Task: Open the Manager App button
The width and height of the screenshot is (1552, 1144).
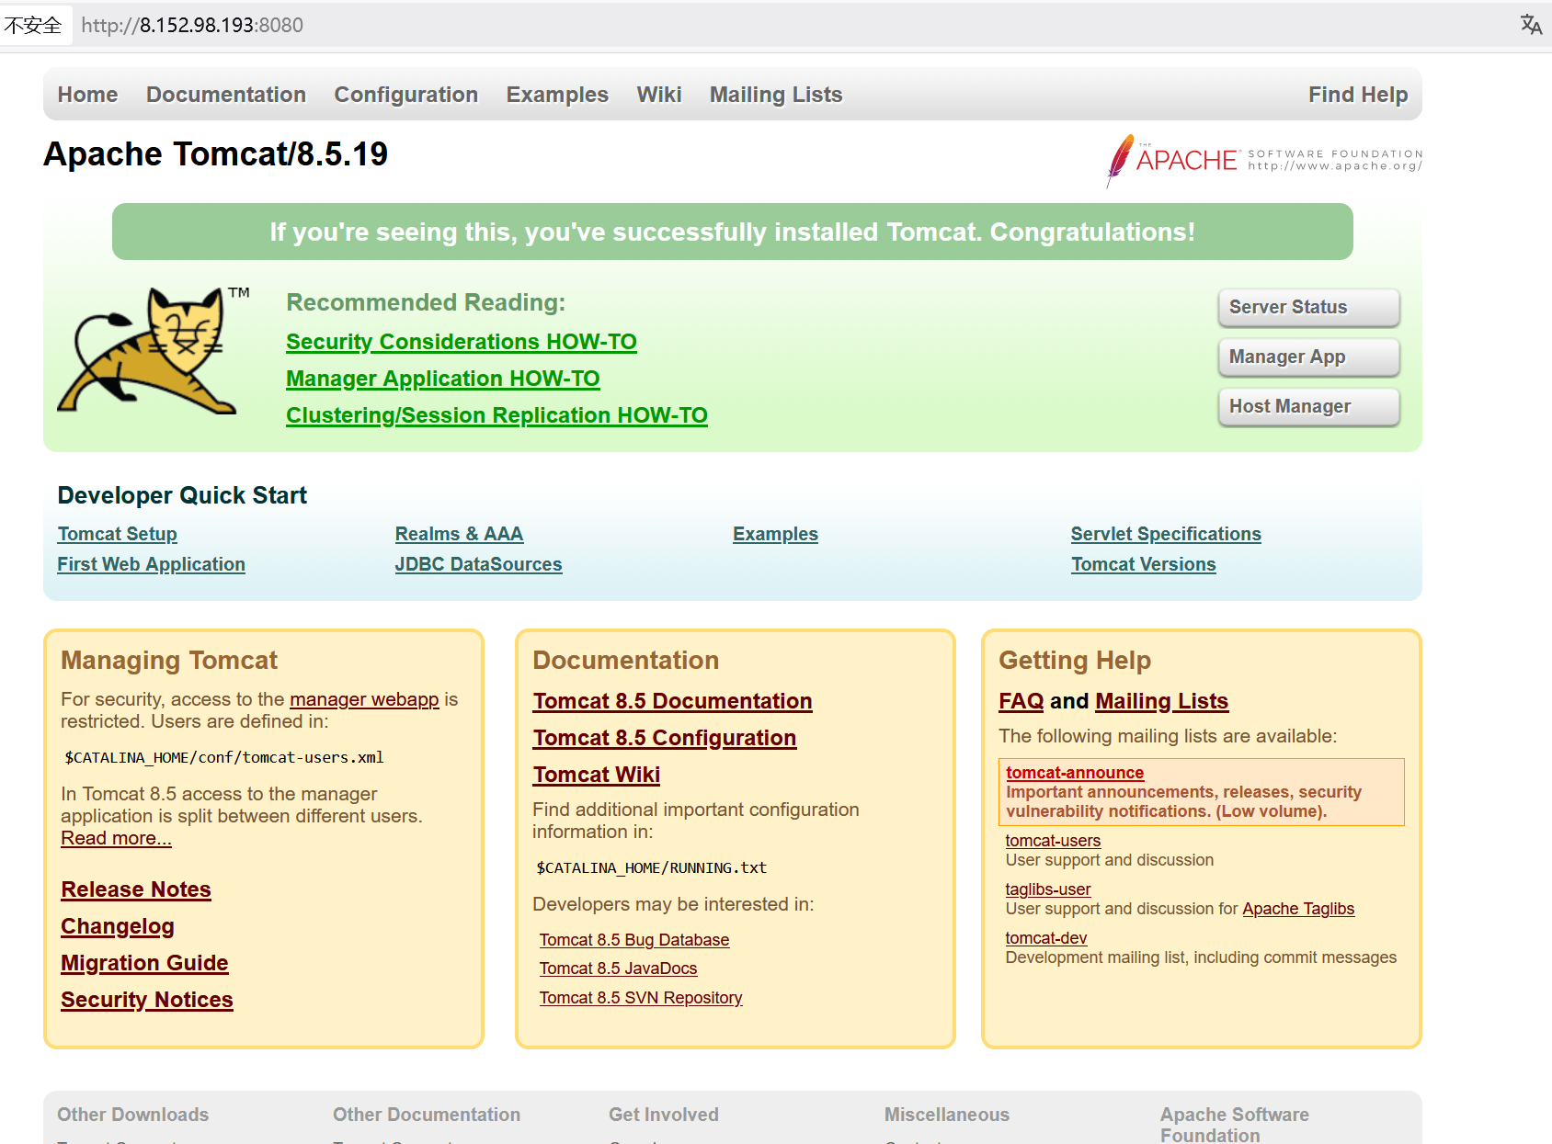Action: (x=1308, y=357)
